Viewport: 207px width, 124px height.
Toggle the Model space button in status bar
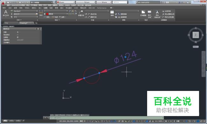(81, 121)
